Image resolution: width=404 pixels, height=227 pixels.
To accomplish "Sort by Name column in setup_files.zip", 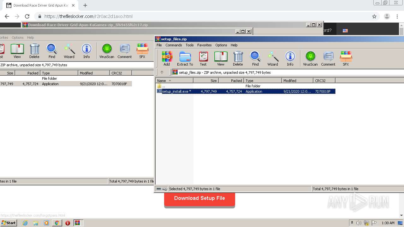I will (x=175, y=81).
